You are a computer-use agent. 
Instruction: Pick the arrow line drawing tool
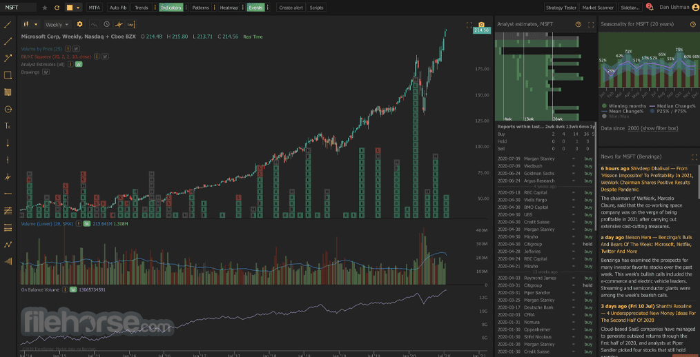tap(8, 59)
